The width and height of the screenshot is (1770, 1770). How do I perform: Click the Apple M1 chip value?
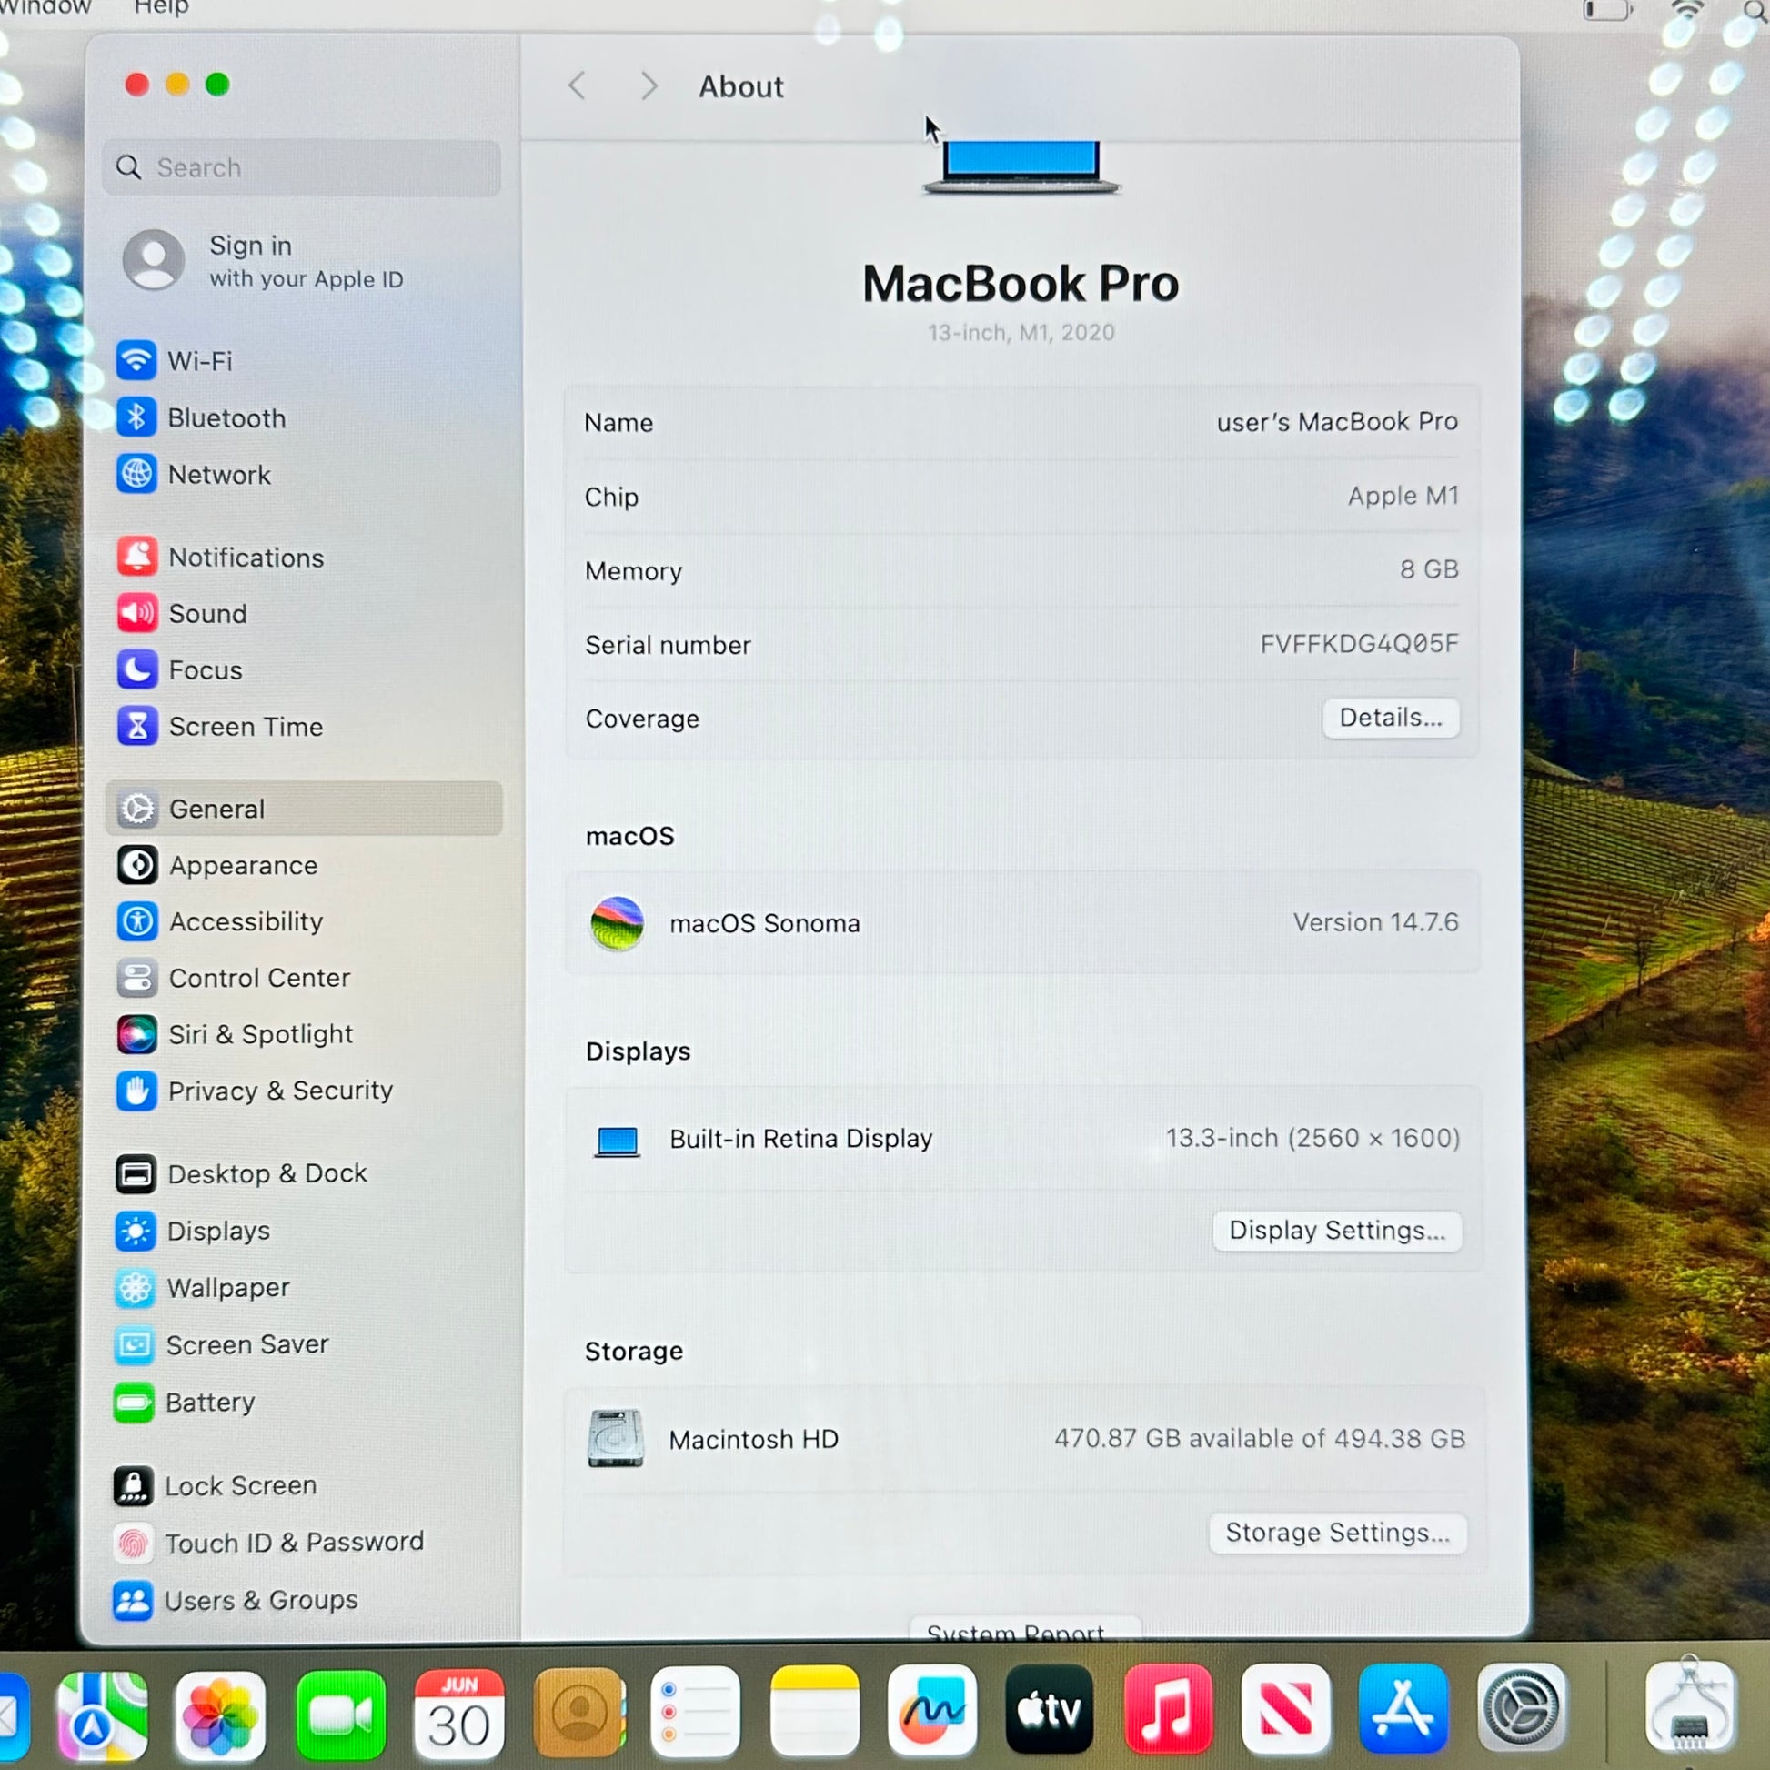1403,496
